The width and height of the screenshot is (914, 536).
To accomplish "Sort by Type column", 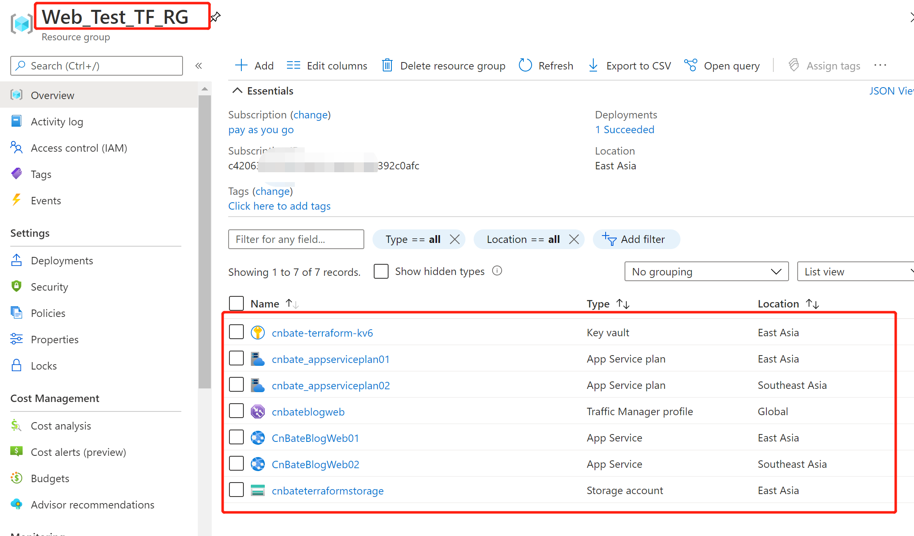I will 608,304.
